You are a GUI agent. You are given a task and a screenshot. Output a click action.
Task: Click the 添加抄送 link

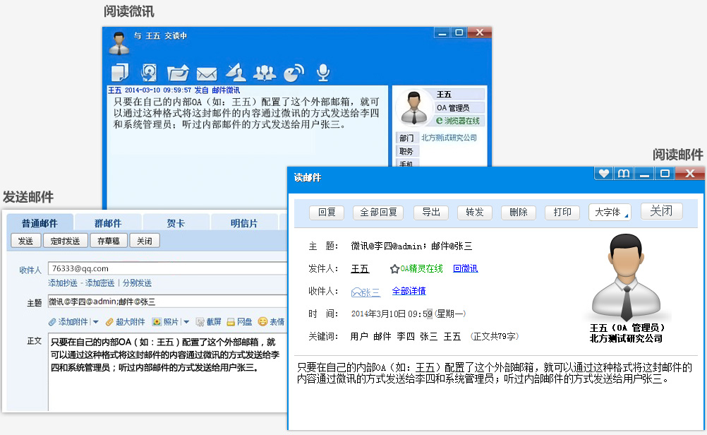[63, 283]
